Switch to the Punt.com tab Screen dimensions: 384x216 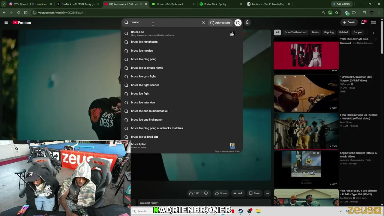[x=268, y=4]
